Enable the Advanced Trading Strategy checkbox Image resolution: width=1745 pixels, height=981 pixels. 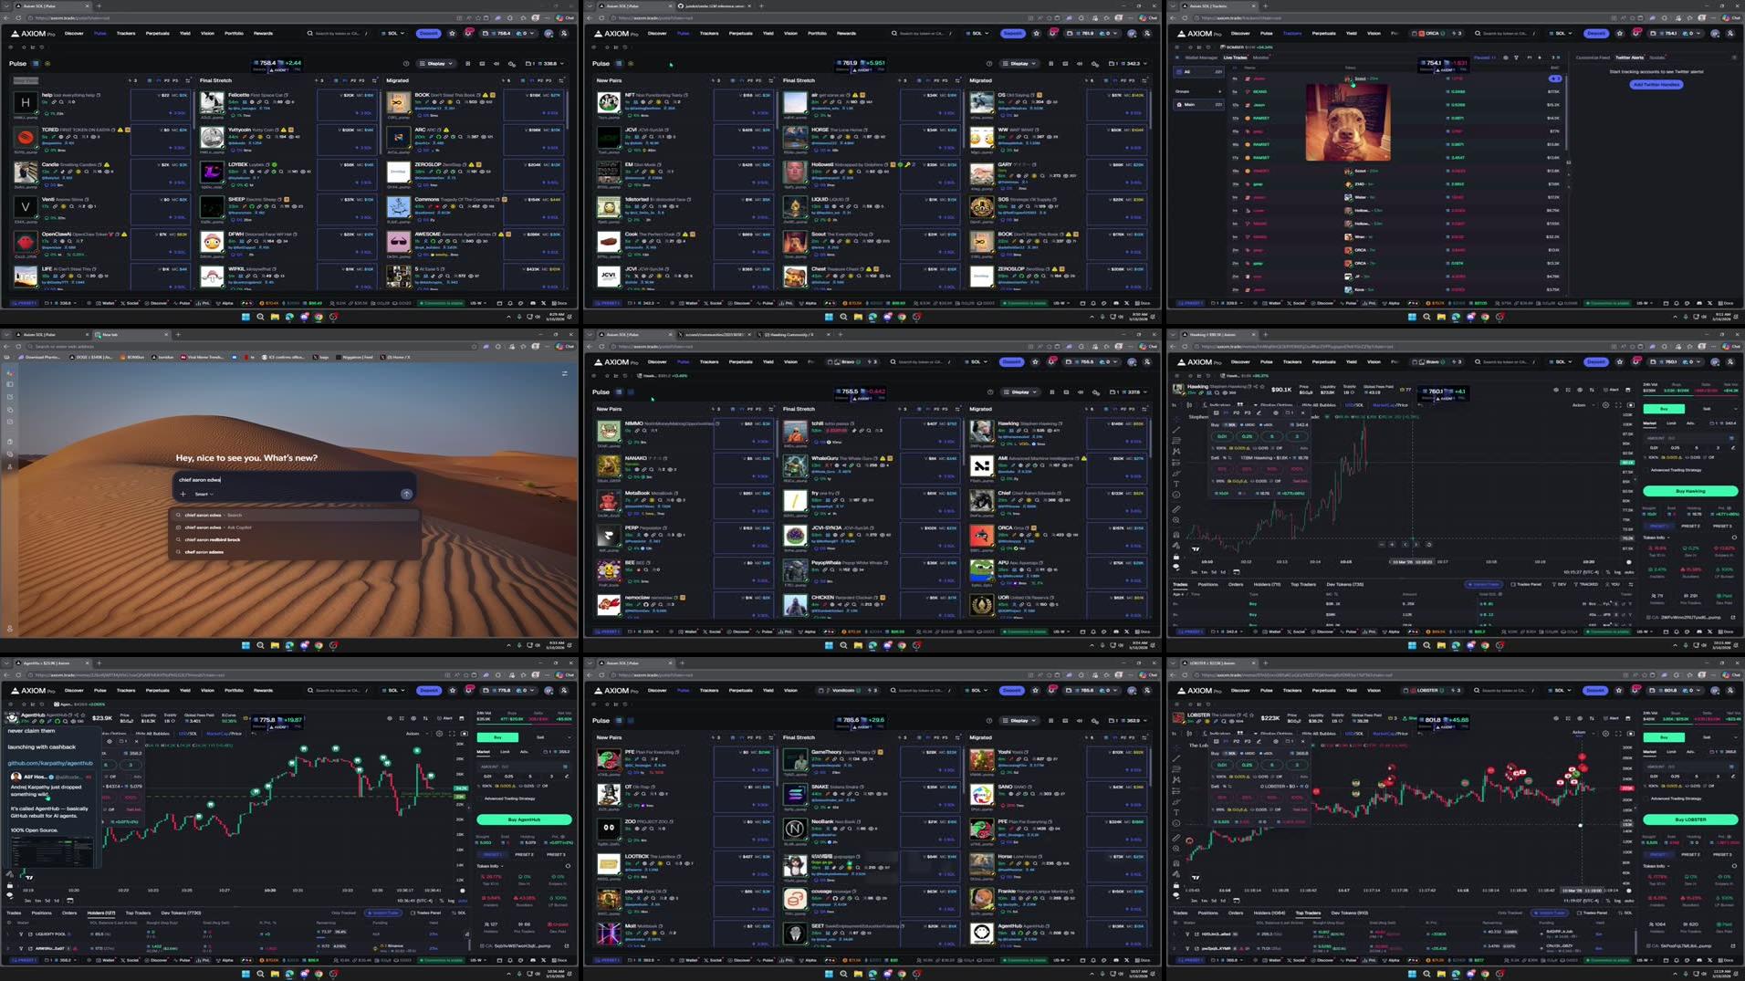[x=1647, y=470]
